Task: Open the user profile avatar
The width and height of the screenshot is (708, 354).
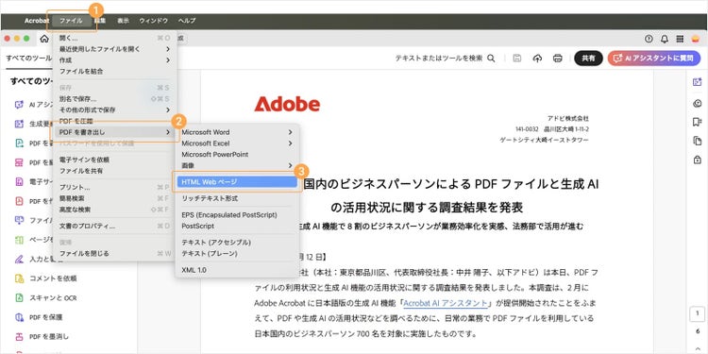Action: tap(696, 39)
